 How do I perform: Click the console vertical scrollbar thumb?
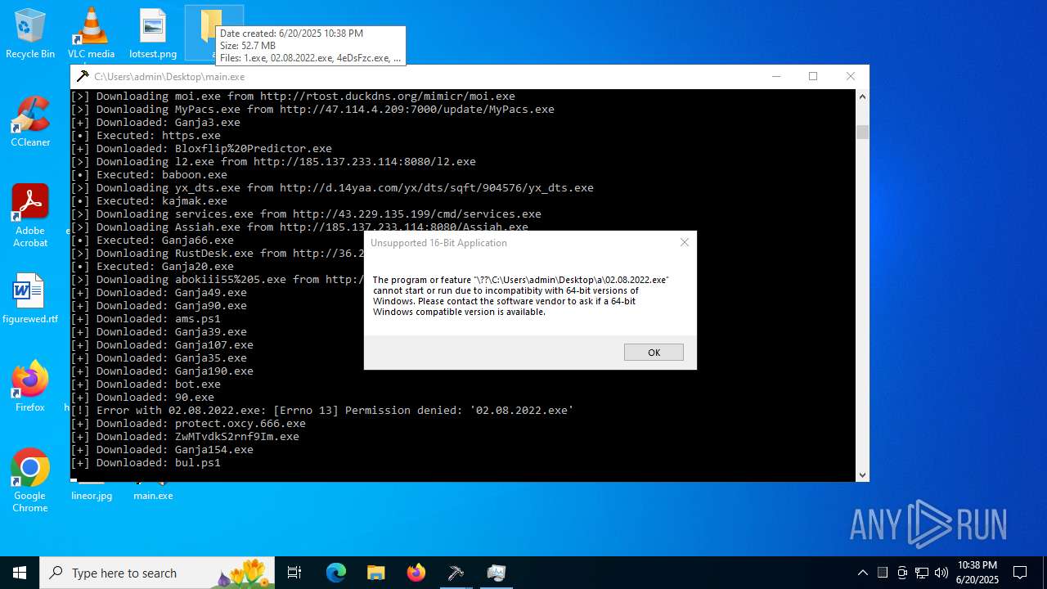[862, 133]
